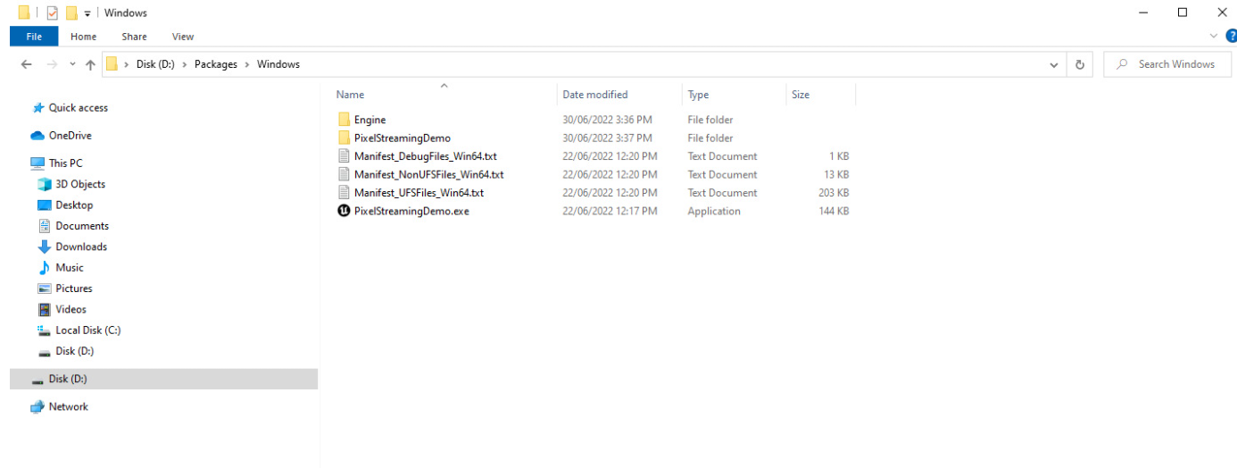The image size is (1237, 468).
Task: Click the 22/06/2022 12:17 PM date
Action: [x=610, y=212]
